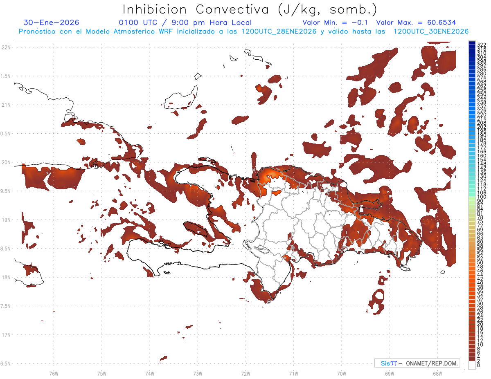Click the '18N' latitude label
The image size is (491, 379).
coord(6,277)
